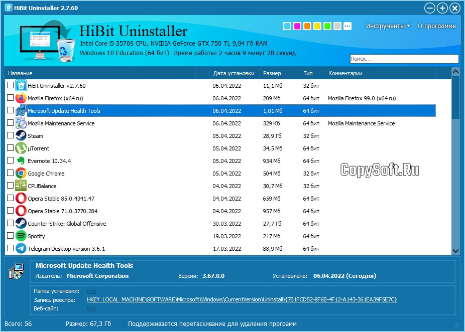
Task: Click Spotify size 217 Мб
Action: pyautogui.click(x=272, y=236)
